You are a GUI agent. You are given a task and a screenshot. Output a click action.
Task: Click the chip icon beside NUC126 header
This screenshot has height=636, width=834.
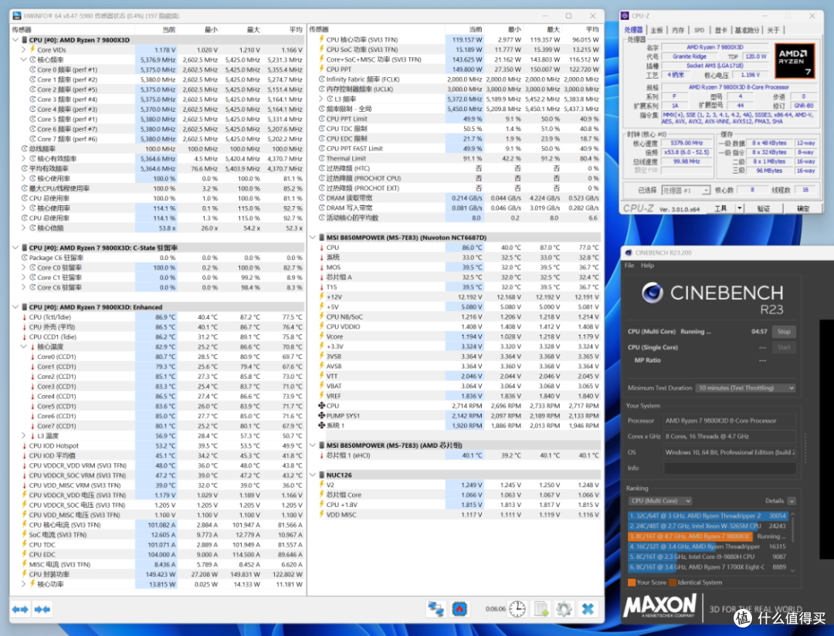tap(321, 475)
